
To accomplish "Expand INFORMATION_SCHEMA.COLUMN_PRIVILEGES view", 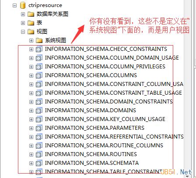I will click(x=31, y=67).
